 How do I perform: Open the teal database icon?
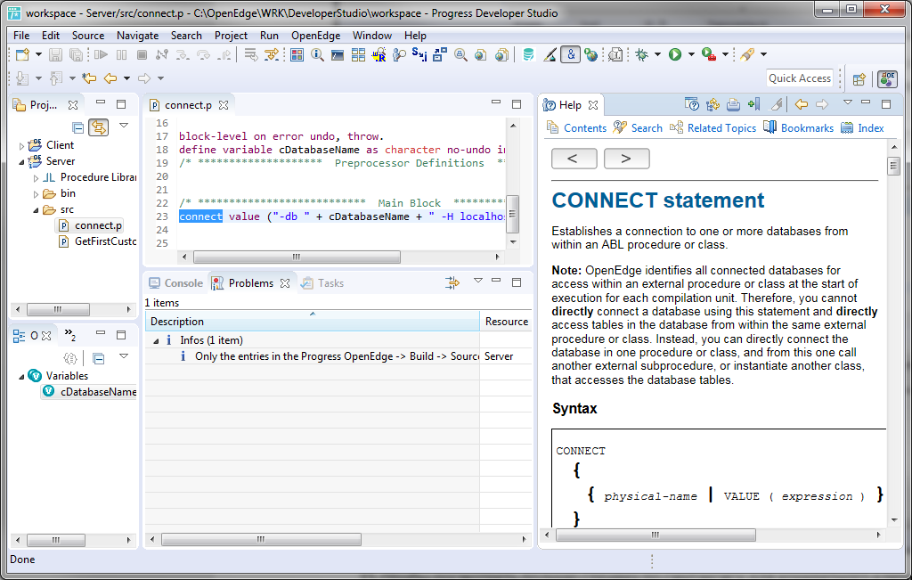pyautogui.click(x=528, y=54)
